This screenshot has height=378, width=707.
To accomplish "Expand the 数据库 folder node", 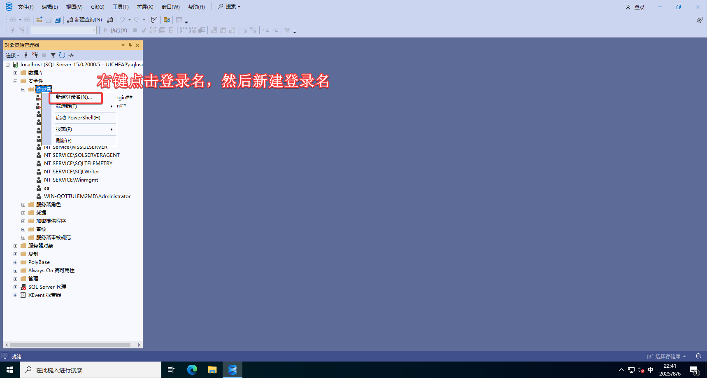I will (x=16, y=73).
